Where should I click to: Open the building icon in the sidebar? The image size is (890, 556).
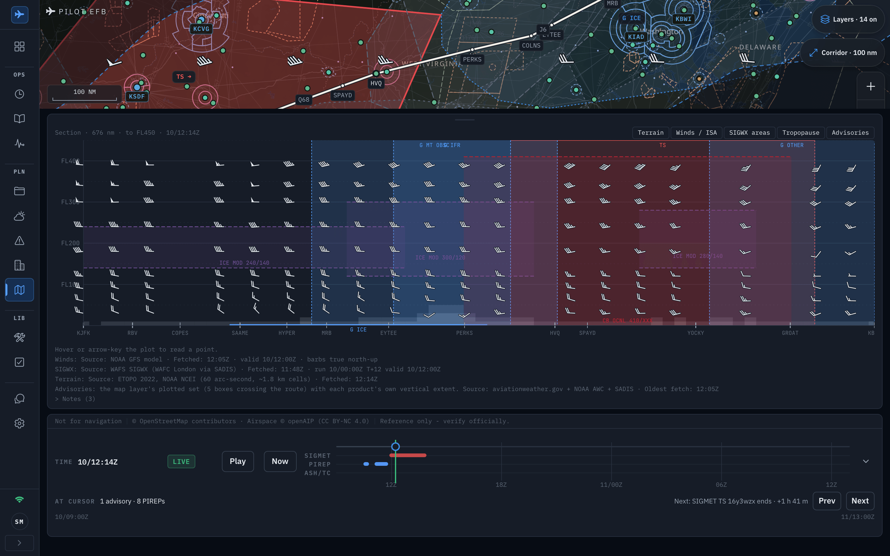click(x=19, y=265)
